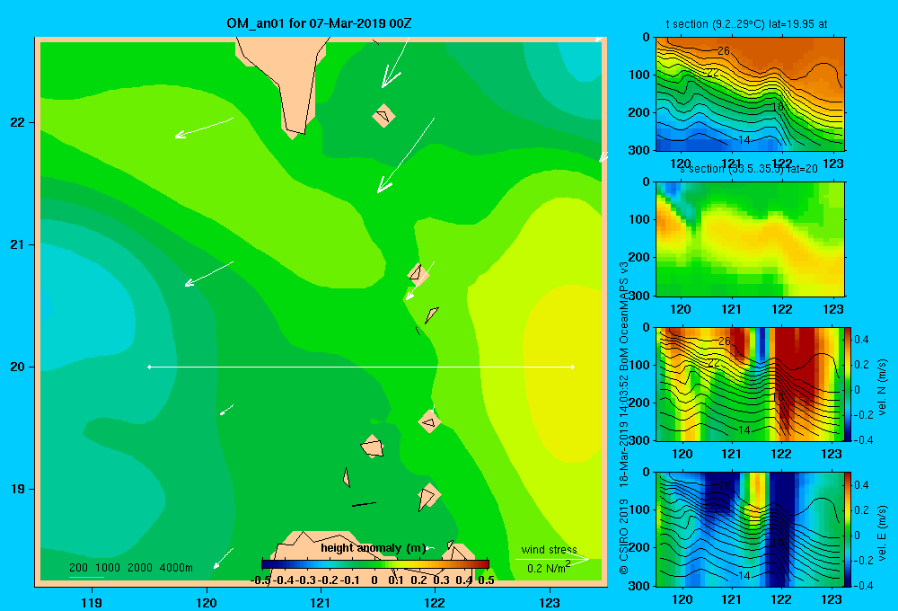
Task: Open the temperature section thumbnail plot
Action: click(x=750, y=94)
